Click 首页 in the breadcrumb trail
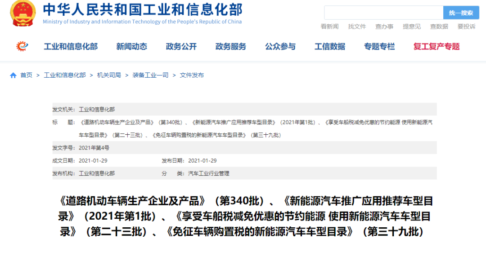This screenshot has height=261, width=486. (x=26, y=75)
